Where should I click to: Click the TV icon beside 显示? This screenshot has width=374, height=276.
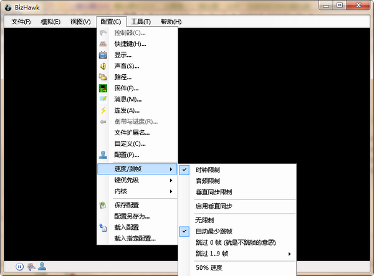[103, 55]
